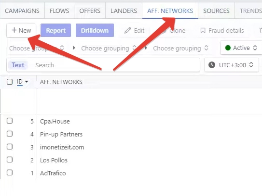
Task: Sort by the ID column
Action: pos(22,82)
